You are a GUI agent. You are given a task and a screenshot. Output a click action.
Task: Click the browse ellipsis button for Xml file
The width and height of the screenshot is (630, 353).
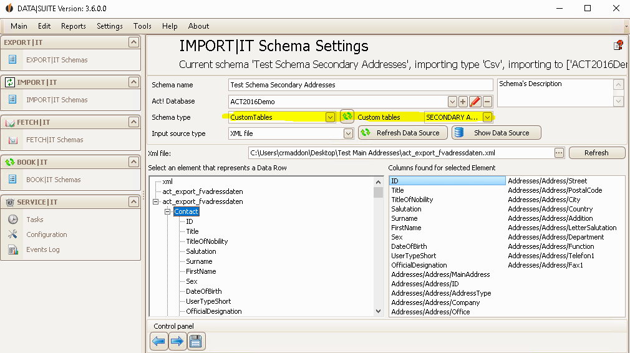(x=559, y=153)
